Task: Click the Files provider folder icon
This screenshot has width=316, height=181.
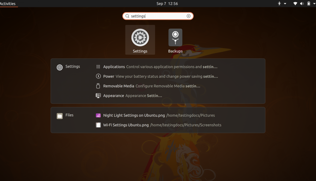Action: [x=60, y=116]
